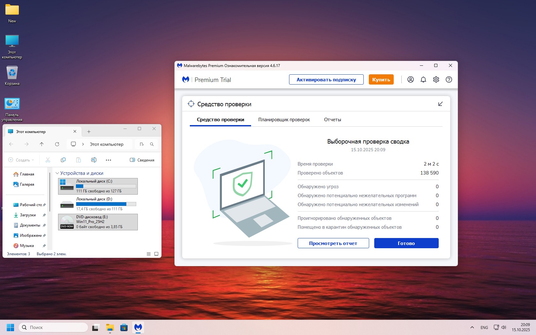The height and width of the screenshot is (335, 536).
Task: Click the Malwarebytes taskbar icon
Action: coord(138,327)
